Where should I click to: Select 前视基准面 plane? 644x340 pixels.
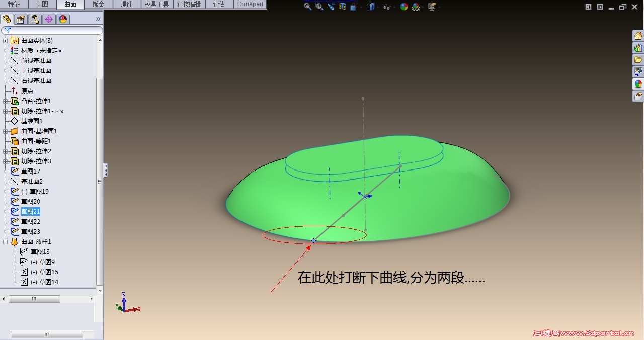pyautogui.click(x=36, y=60)
